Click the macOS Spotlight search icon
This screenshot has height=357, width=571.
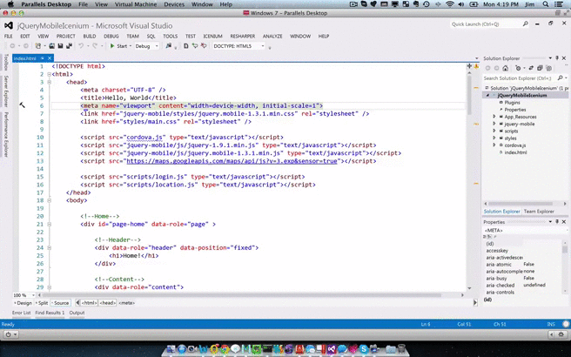click(546, 4)
